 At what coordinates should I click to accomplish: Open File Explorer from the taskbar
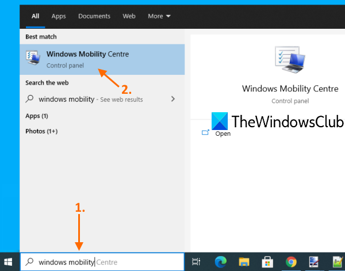click(244, 262)
